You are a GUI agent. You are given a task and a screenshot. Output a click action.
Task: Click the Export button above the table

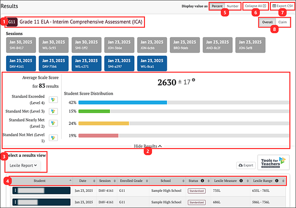pyautogui.click(x=245, y=166)
